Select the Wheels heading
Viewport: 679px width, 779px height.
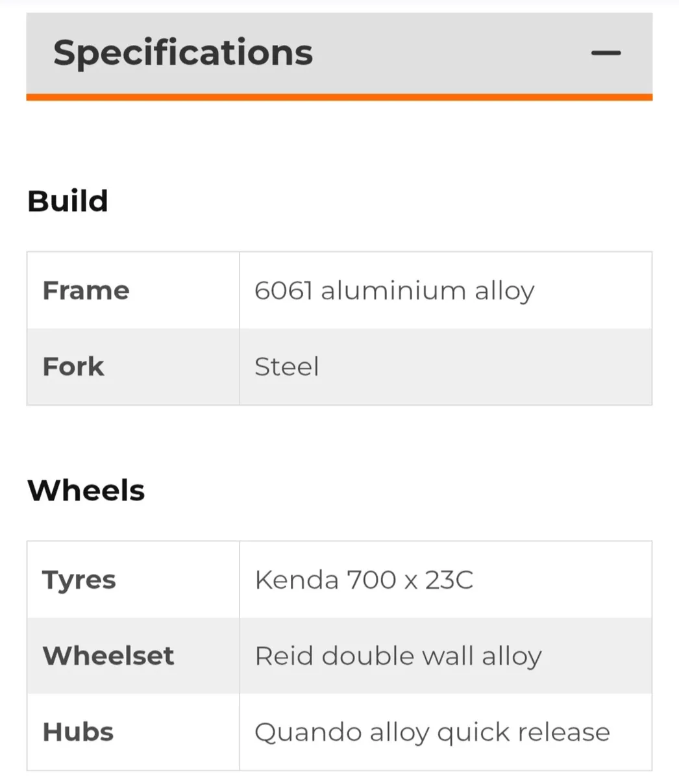(x=86, y=490)
